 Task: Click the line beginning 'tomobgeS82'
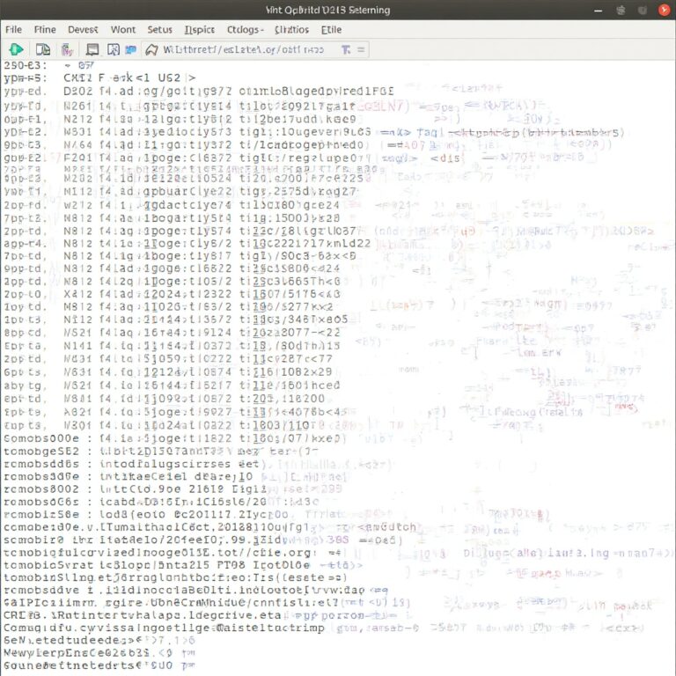161,452
